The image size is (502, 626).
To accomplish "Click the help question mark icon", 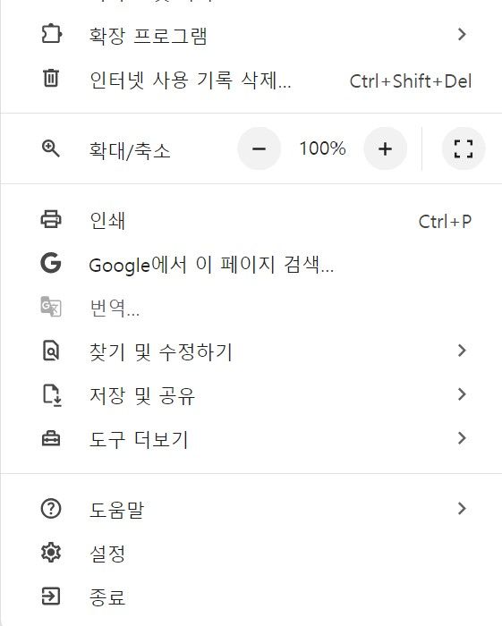I will [51, 509].
